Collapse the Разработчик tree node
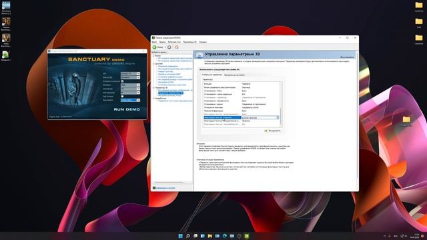 tap(154, 98)
